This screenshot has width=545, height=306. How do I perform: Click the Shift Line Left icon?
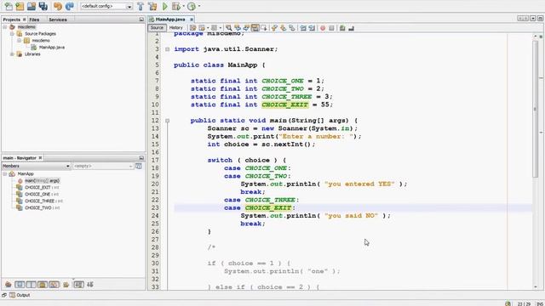[x=303, y=28]
